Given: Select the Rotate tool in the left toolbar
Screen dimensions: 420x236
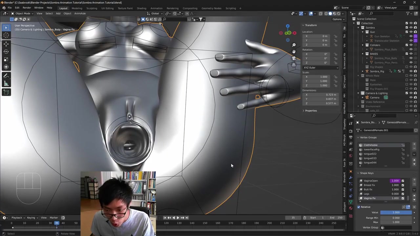Looking at the screenshot, I should (6, 51).
